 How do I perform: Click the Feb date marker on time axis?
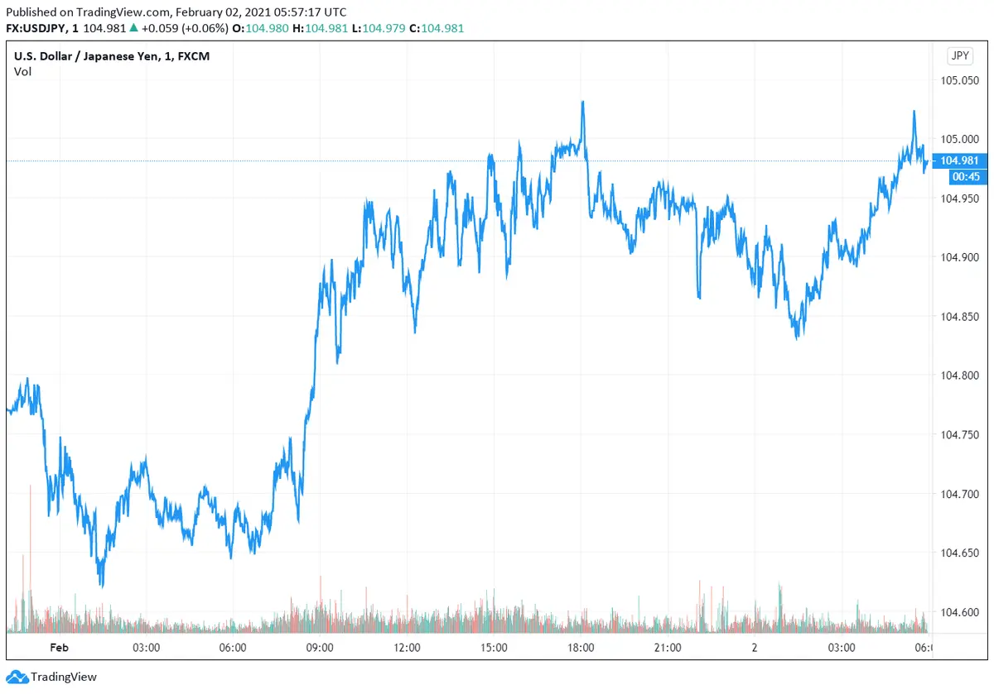(x=60, y=648)
